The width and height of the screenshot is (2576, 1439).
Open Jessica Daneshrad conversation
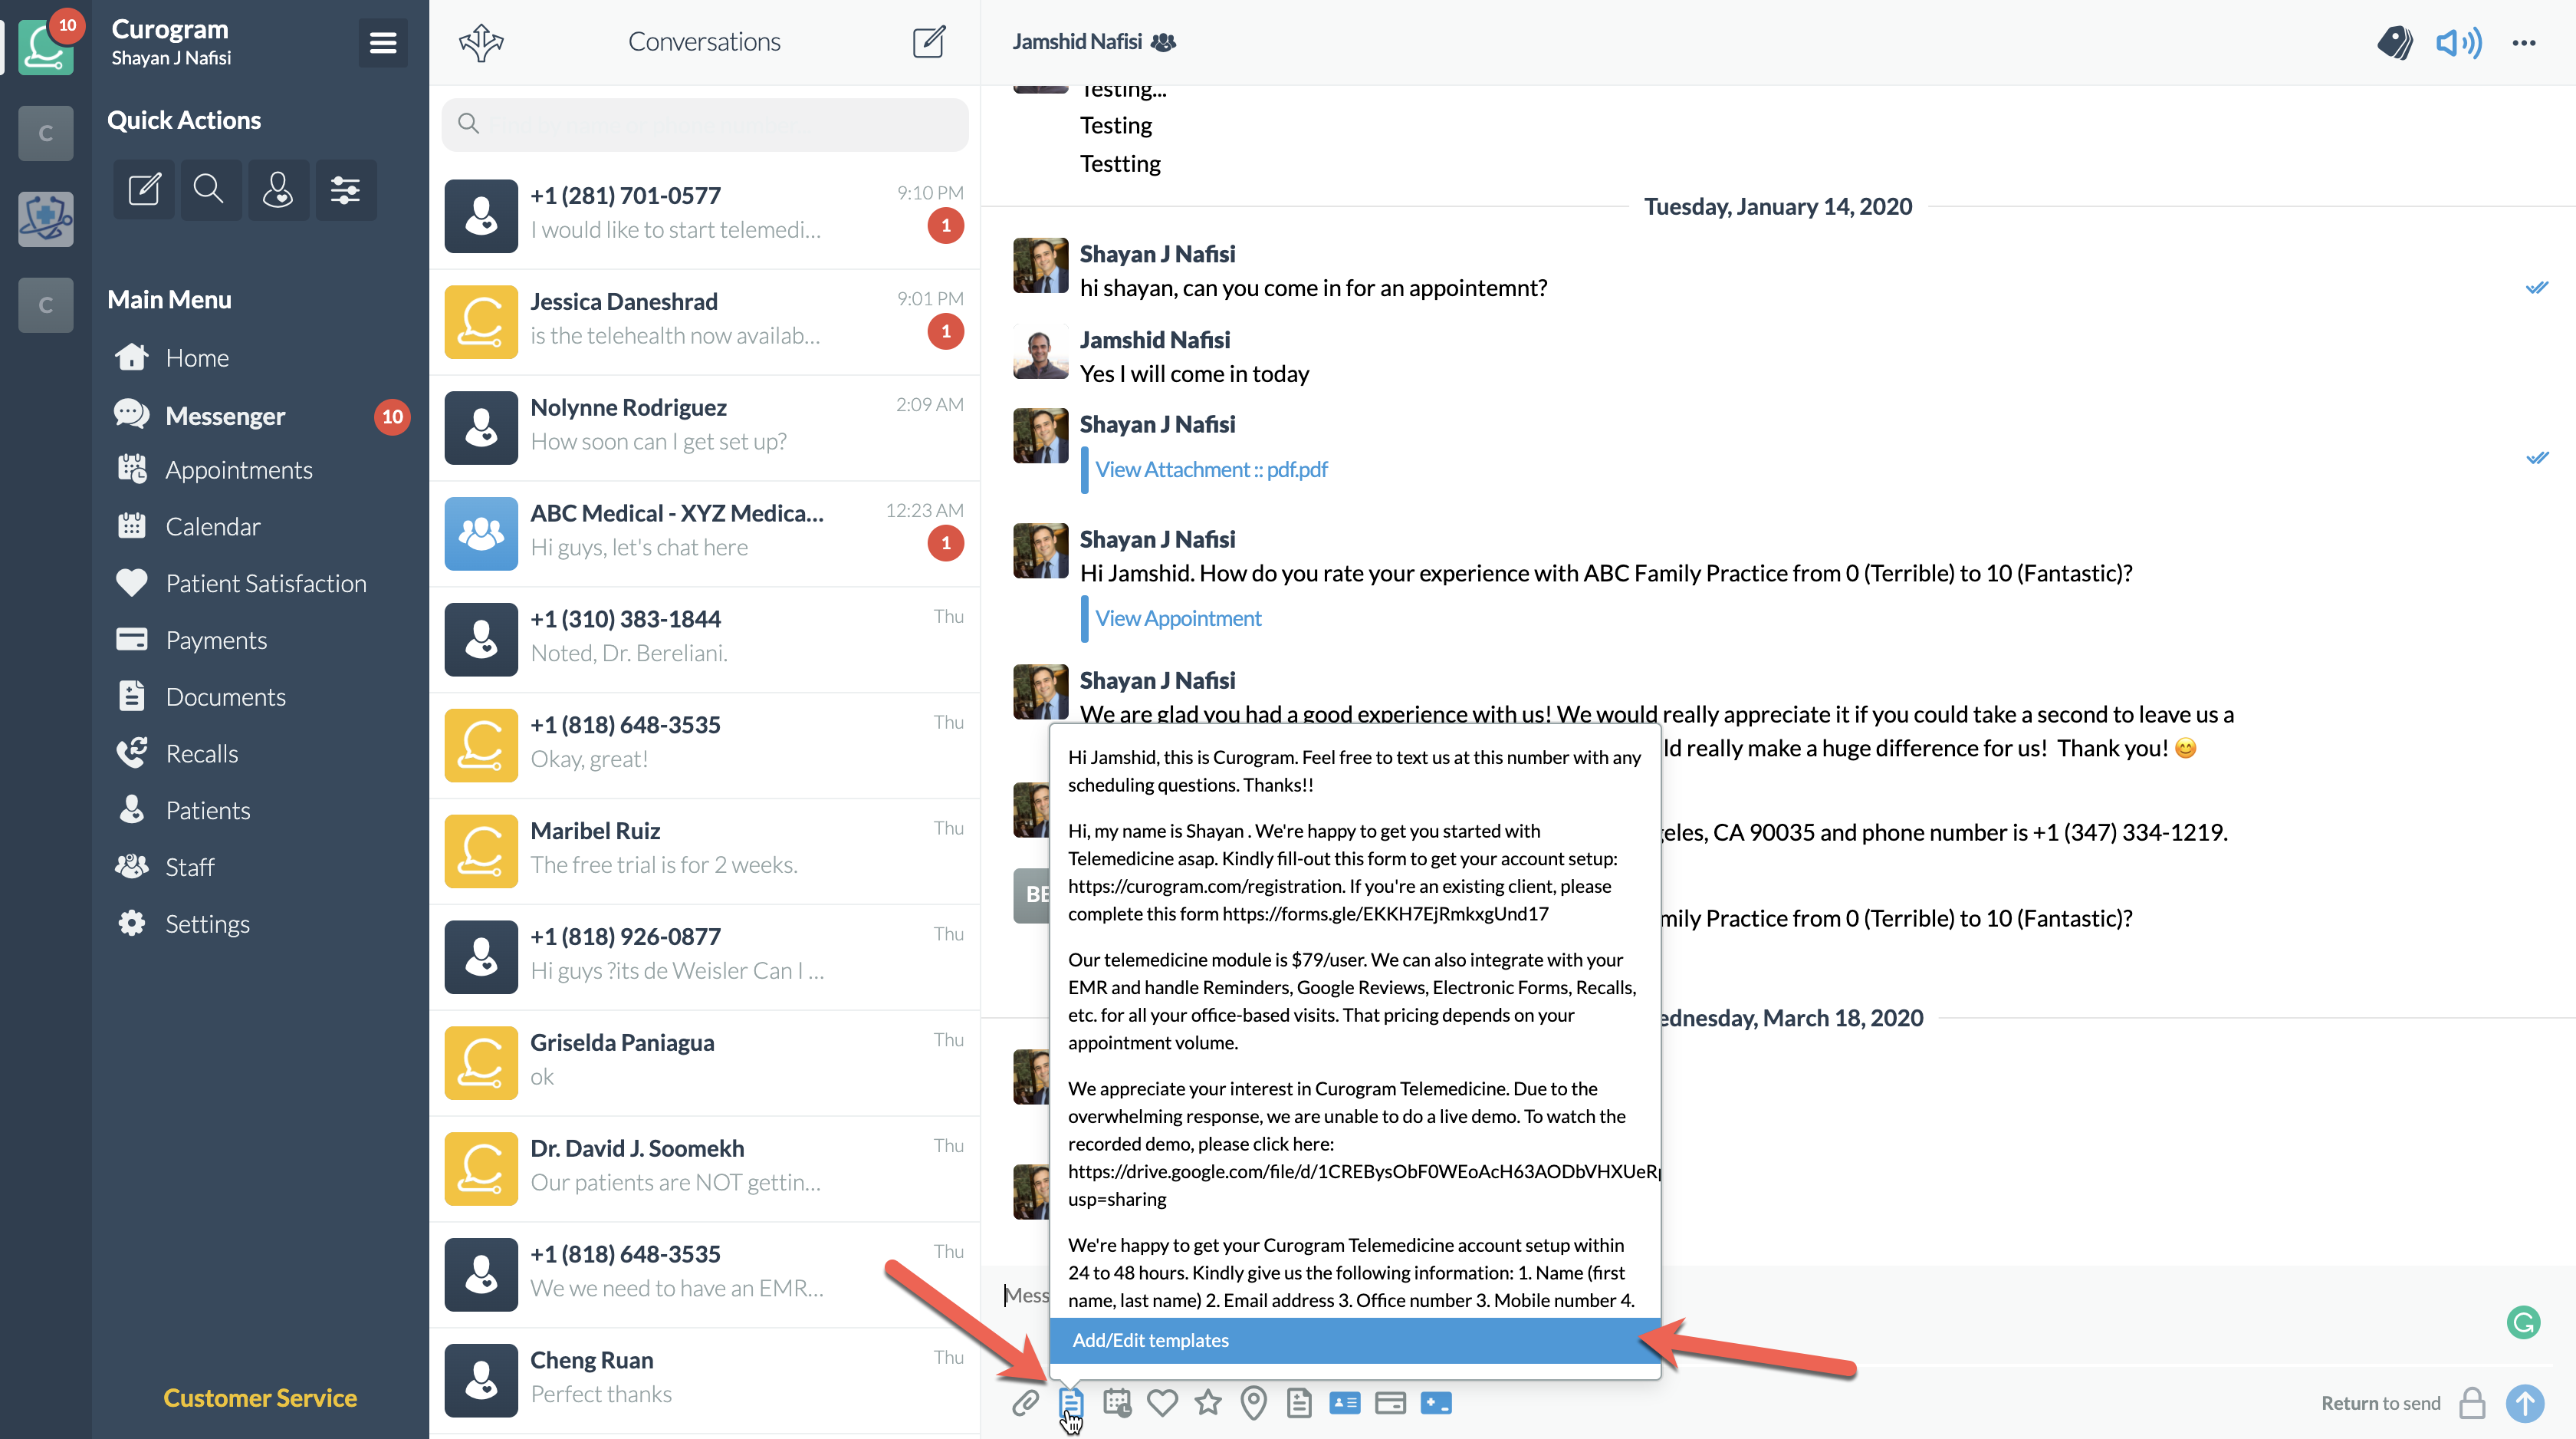coord(705,322)
